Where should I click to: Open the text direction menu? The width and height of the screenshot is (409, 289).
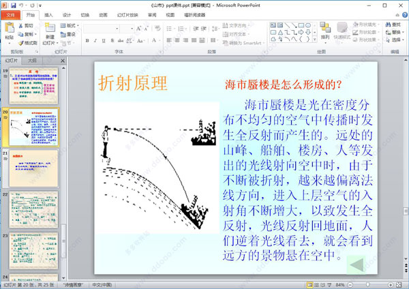[x=236, y=25]
